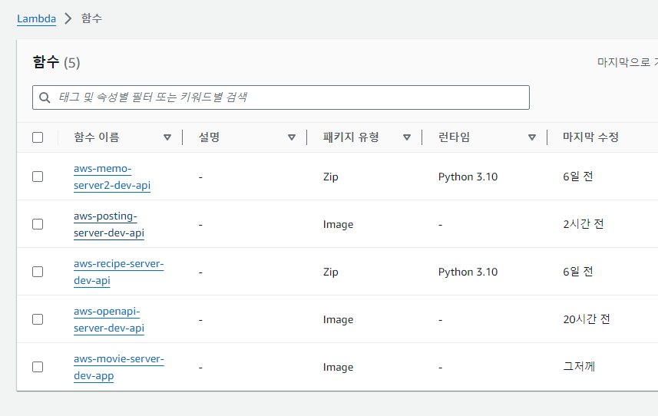Viewport: 658px width, 416px height.
Task: Click Zip in the aws-memo-server2 row
Action: point(331,177)
